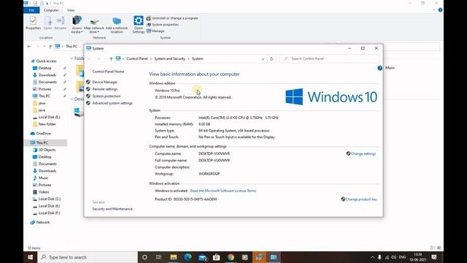
Task: Click ENG language indicator
Action: pyautogui.click(x=402, y=257)
